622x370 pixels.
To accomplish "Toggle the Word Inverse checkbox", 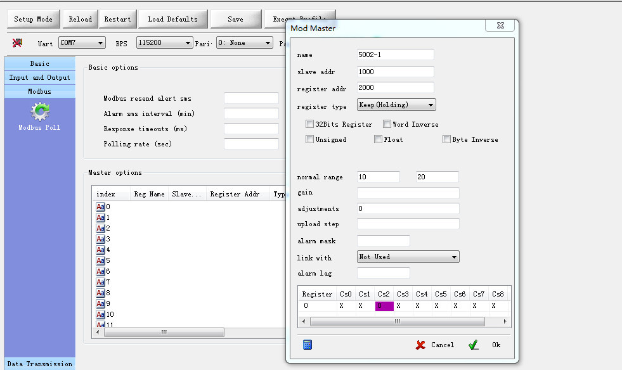I will point(387,124).
